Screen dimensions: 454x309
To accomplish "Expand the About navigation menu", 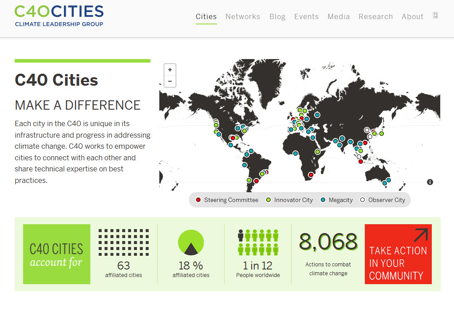I will [412, 16].
